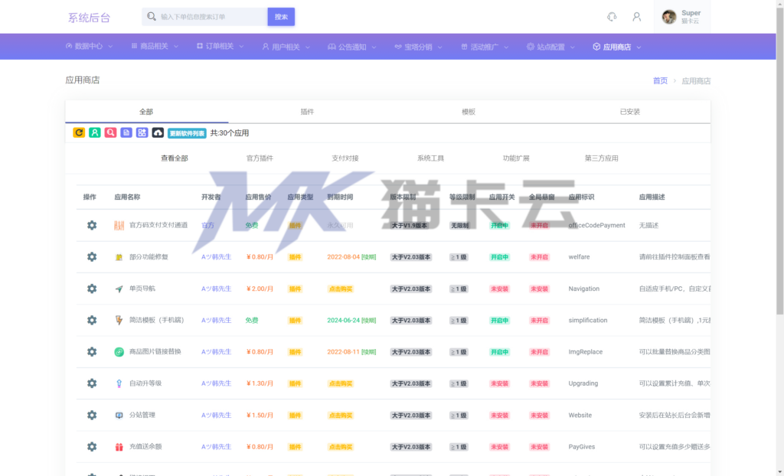Select the 查看全部 category filter

(175, 158)
